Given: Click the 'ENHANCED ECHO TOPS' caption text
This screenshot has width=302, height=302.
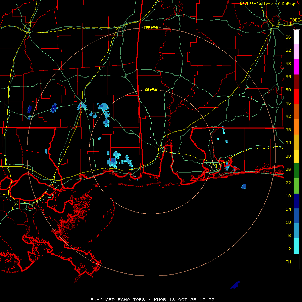Looking at the screenshot, I should point(118,300).
